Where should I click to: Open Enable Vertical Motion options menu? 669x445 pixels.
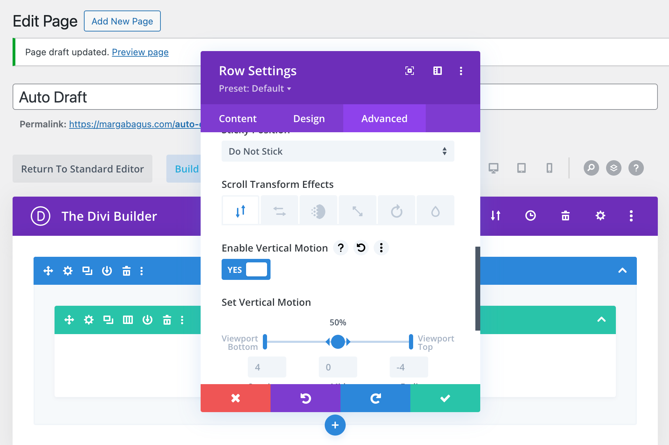pyautogui.click(x=381, y=248)
